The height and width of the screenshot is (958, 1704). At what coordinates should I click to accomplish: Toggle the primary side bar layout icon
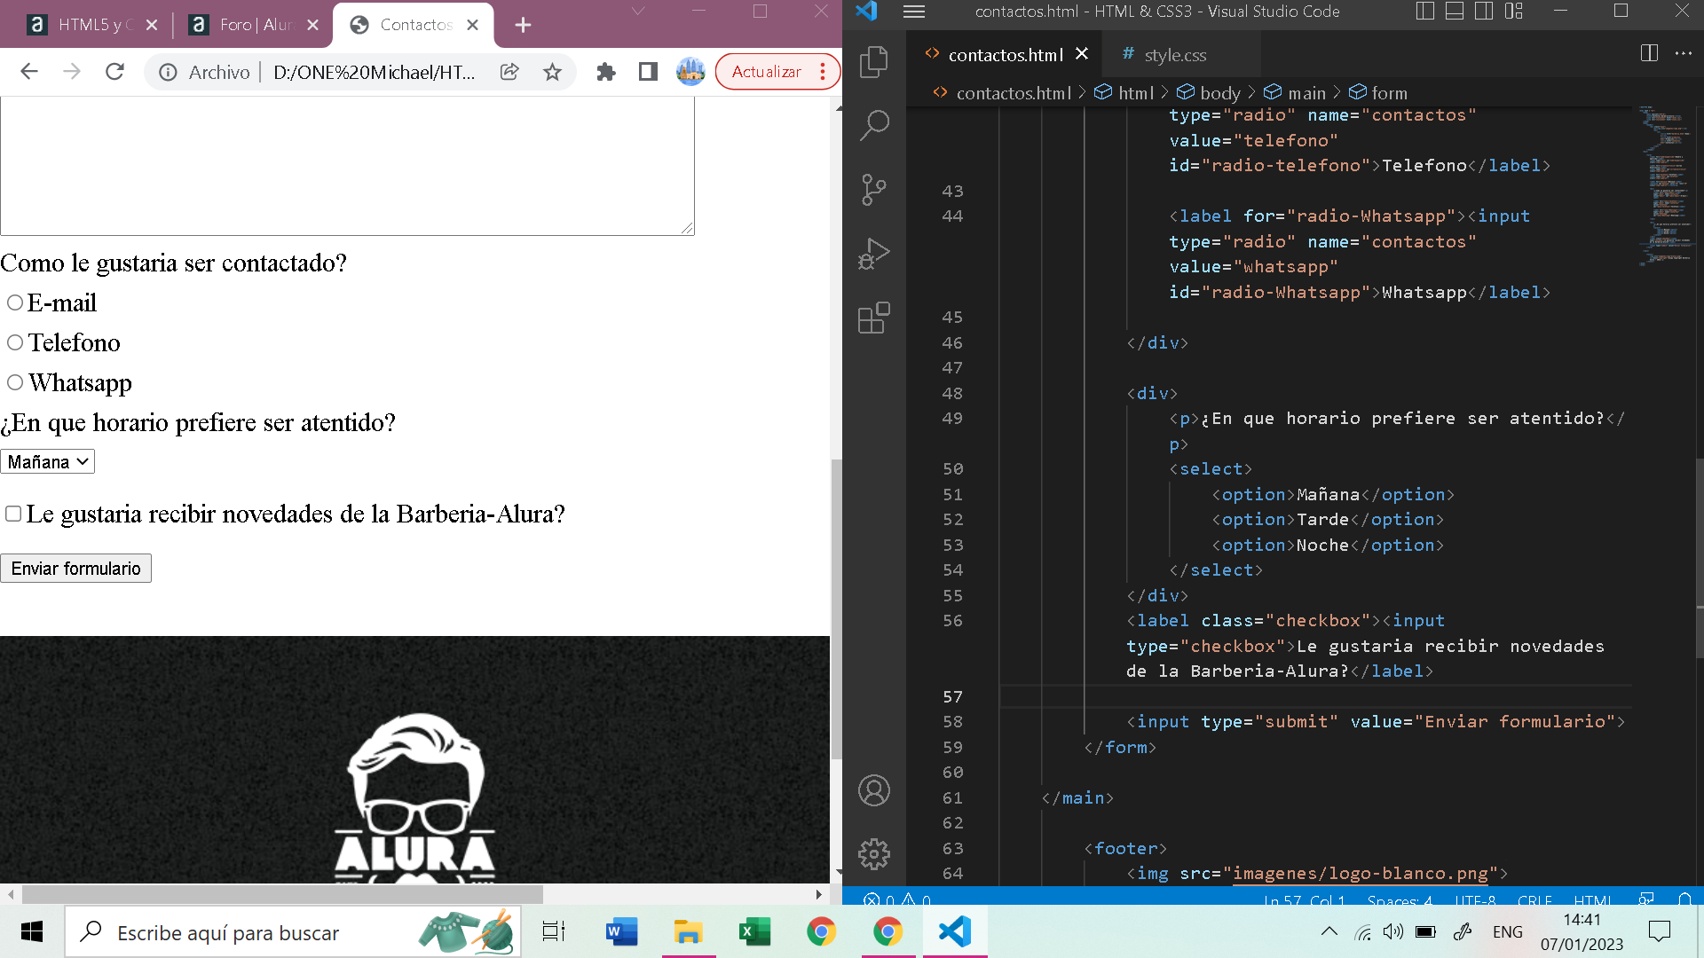pos(1425,12)
